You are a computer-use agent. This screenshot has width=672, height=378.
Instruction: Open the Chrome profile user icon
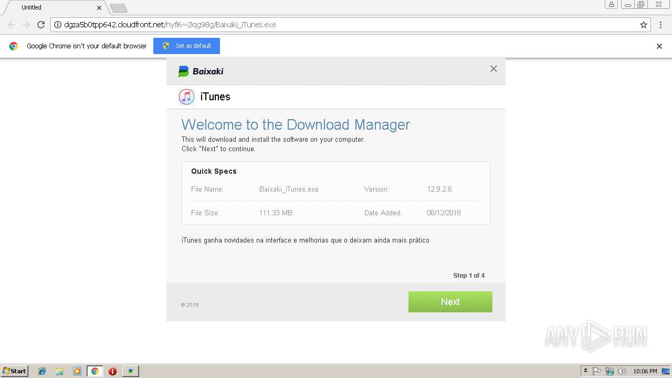point(612,4)
